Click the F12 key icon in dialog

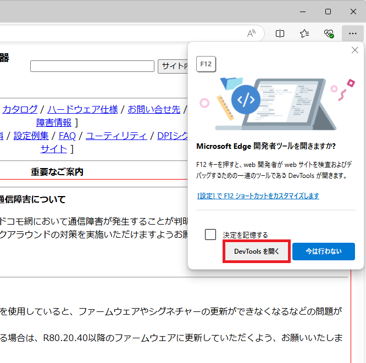coord(206,64)
